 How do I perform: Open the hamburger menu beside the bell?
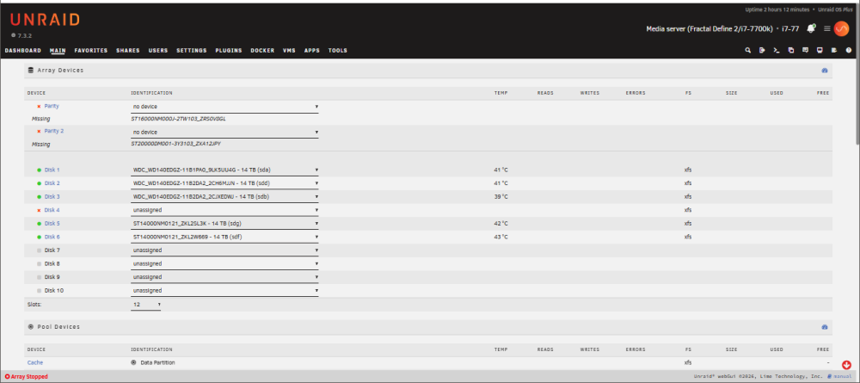(827, 28)
